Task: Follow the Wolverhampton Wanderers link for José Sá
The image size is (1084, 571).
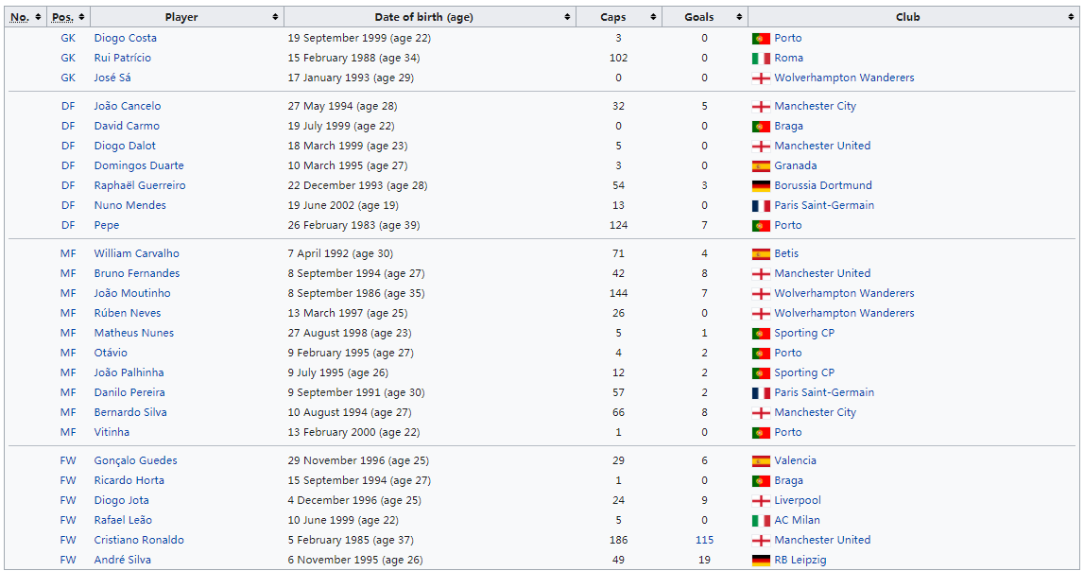Action: coord(844,78)
